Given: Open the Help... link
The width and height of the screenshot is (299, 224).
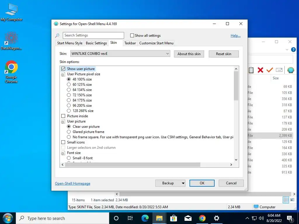Looking at the screenshot, I should 236,36.
